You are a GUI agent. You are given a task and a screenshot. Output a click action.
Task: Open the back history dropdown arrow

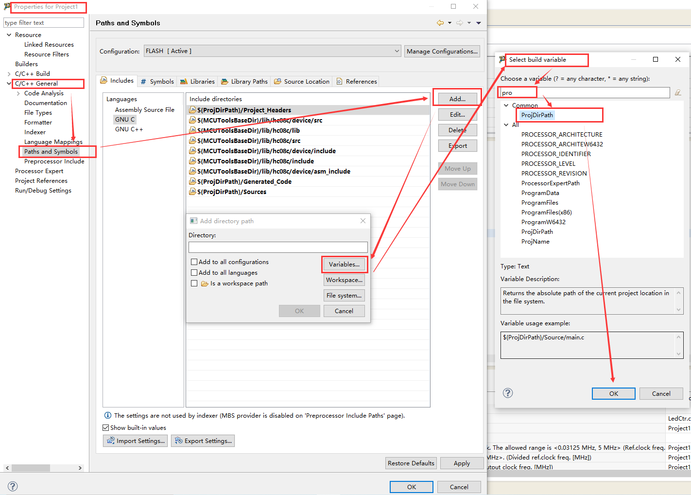pos(449,23)
